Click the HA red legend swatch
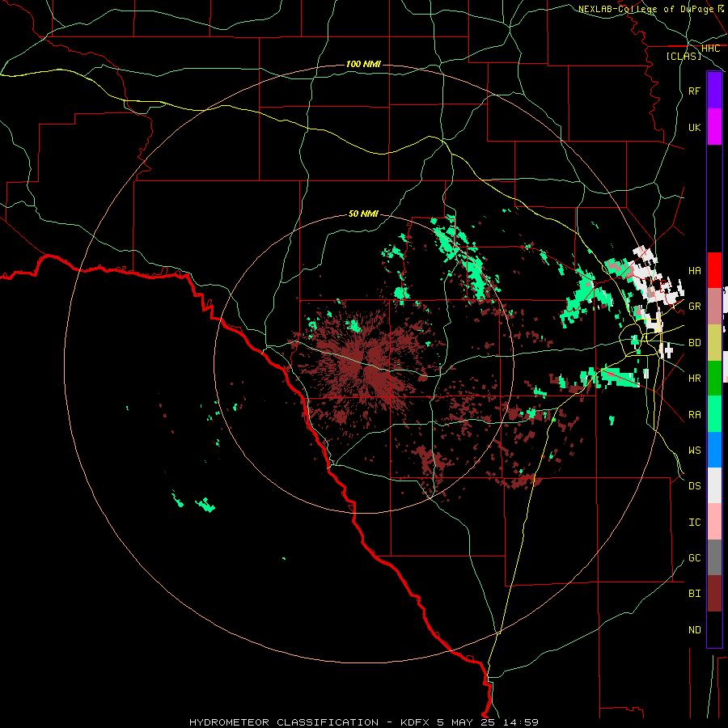 (x=714, y=270)
